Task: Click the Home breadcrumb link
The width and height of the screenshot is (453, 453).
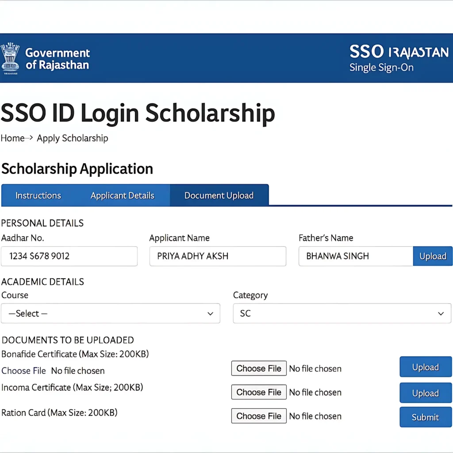Action: (12, 138)
